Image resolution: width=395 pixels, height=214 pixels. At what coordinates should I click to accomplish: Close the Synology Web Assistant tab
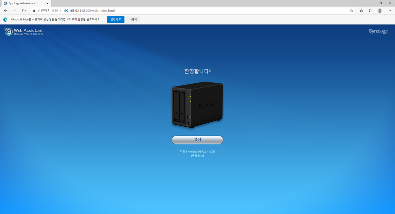click(x=47, y=3)
